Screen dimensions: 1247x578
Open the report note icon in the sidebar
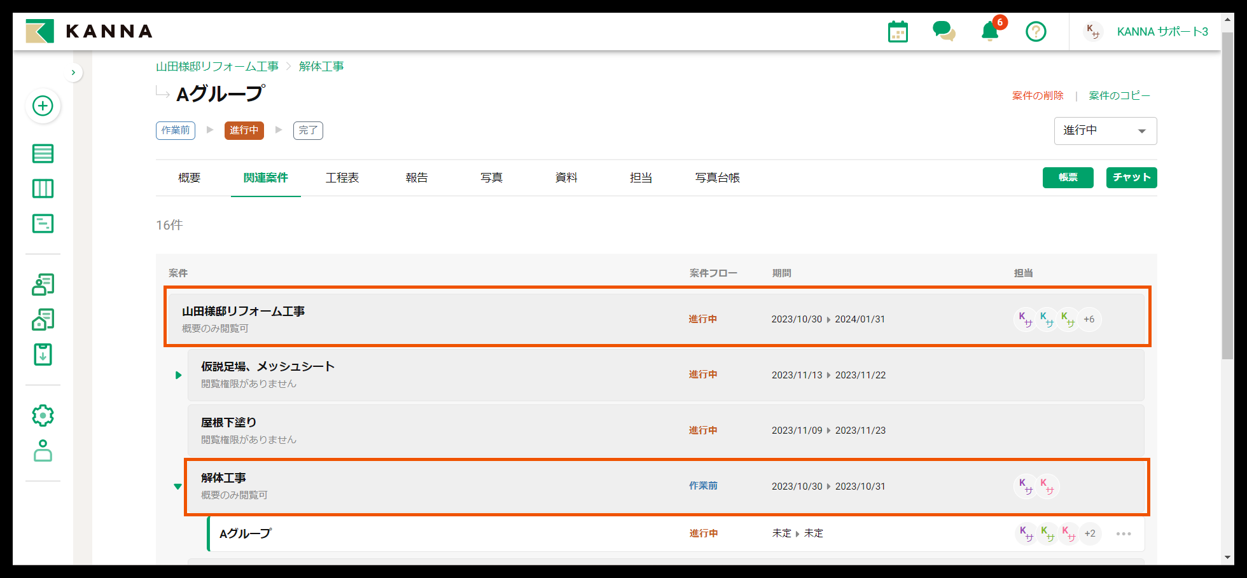pyautogui.click(x=43, y=223)
